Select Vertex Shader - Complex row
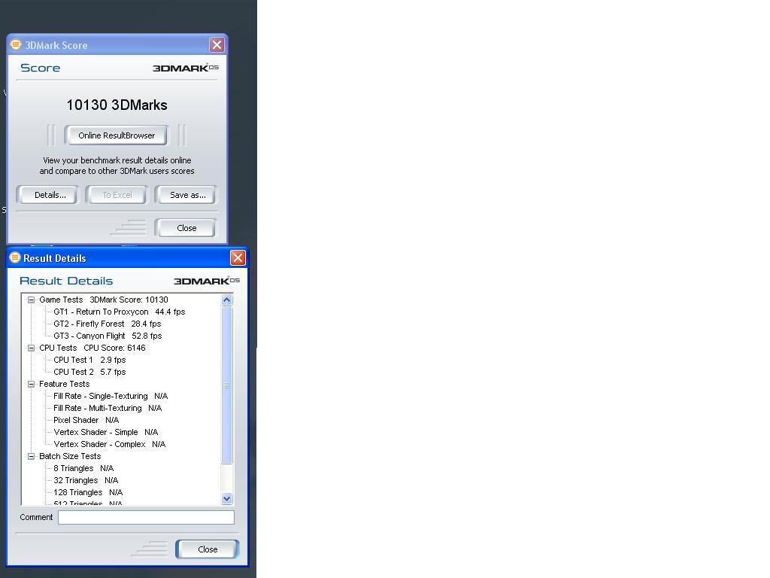Screen dimensions: 770x578 pos(110,444)
